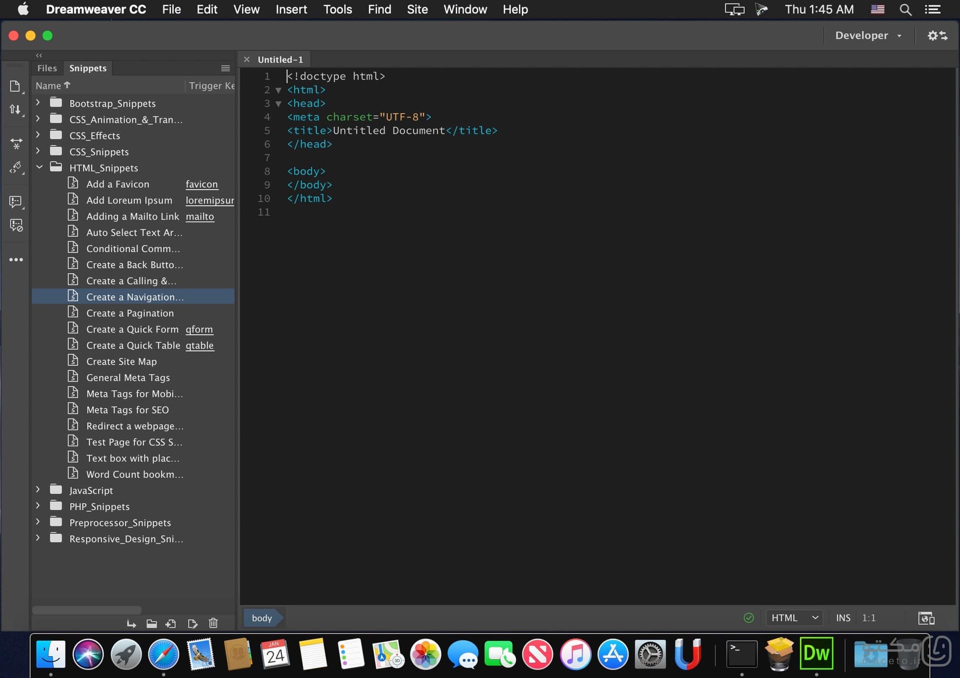Open Safari from the Dock

[163, 654]
